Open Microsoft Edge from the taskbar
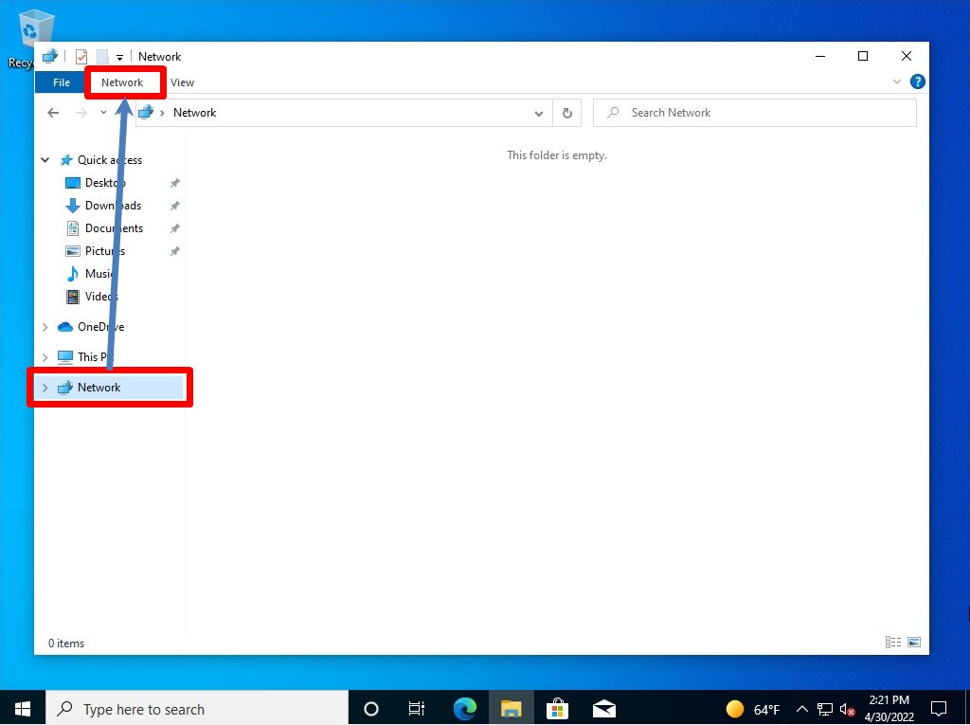970x725 pixels. (463, 708)
